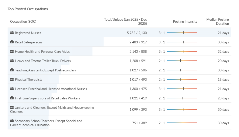Click Registered Nurses posting intensity bar
The height and width of the screenshot is (137, 239).
click(x=182, y=33)
